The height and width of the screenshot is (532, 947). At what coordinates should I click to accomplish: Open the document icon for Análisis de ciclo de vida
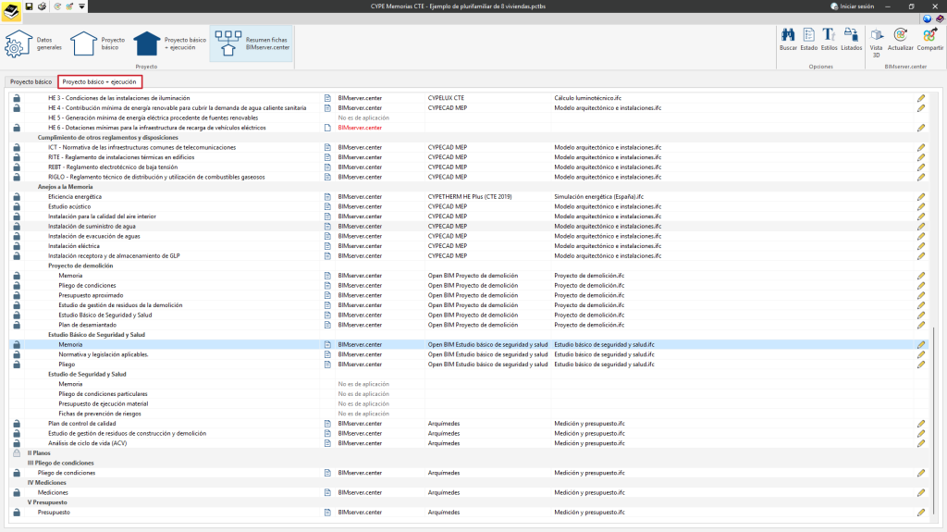pyautogui.click(x=327, y=443)
